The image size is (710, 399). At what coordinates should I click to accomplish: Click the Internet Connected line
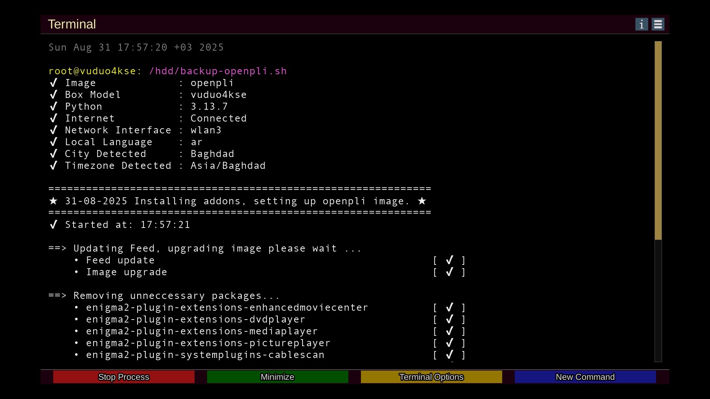tap(148, 119)
